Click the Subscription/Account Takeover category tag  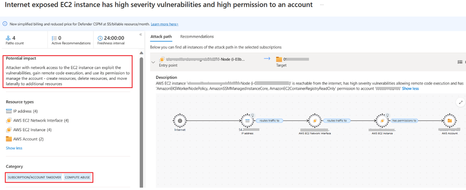coord(34,177)
